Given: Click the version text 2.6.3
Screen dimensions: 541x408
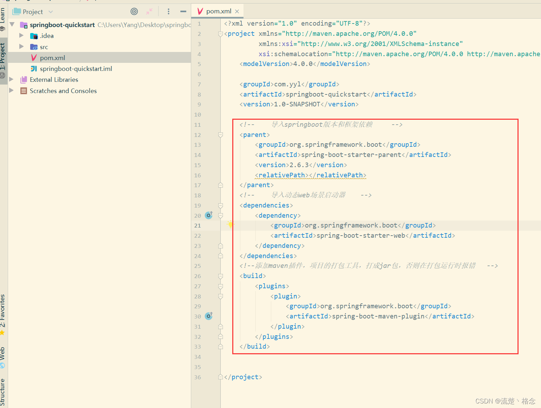Looking at the screenshot, I should point(299,165).
